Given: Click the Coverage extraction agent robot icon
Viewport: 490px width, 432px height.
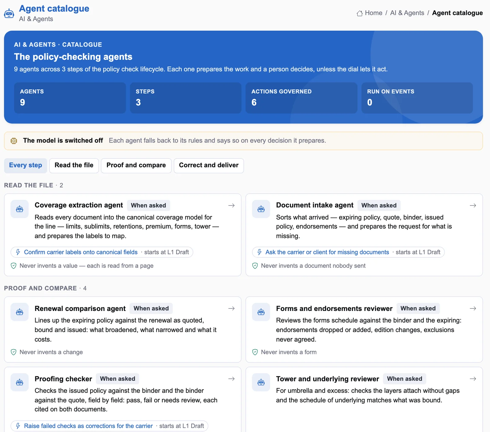Looking at the screenshot, I should click(20, 209).
